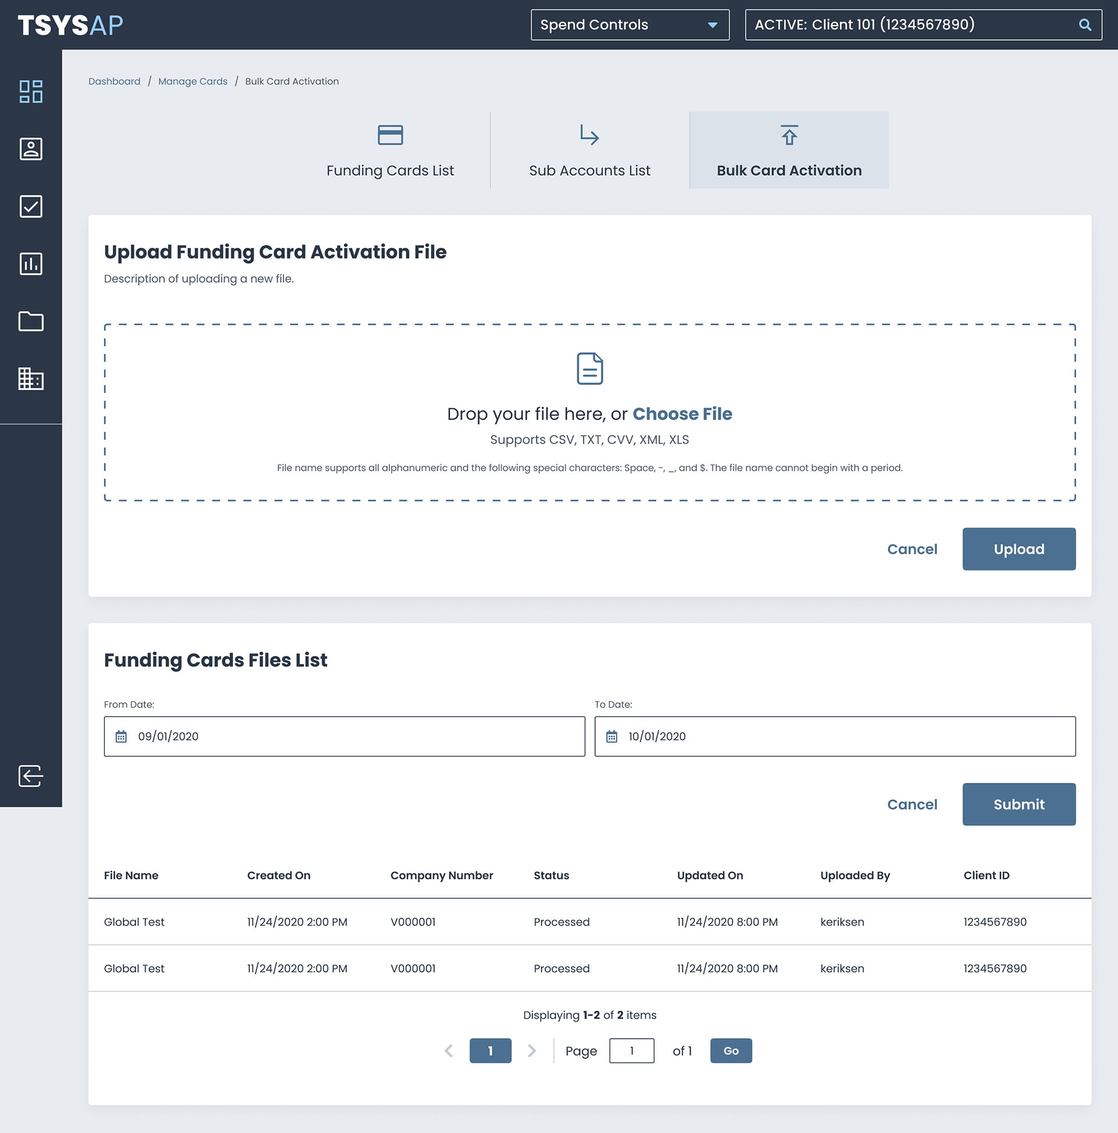
Task: Click the search magnifier icon
Action: (1085, 24)
